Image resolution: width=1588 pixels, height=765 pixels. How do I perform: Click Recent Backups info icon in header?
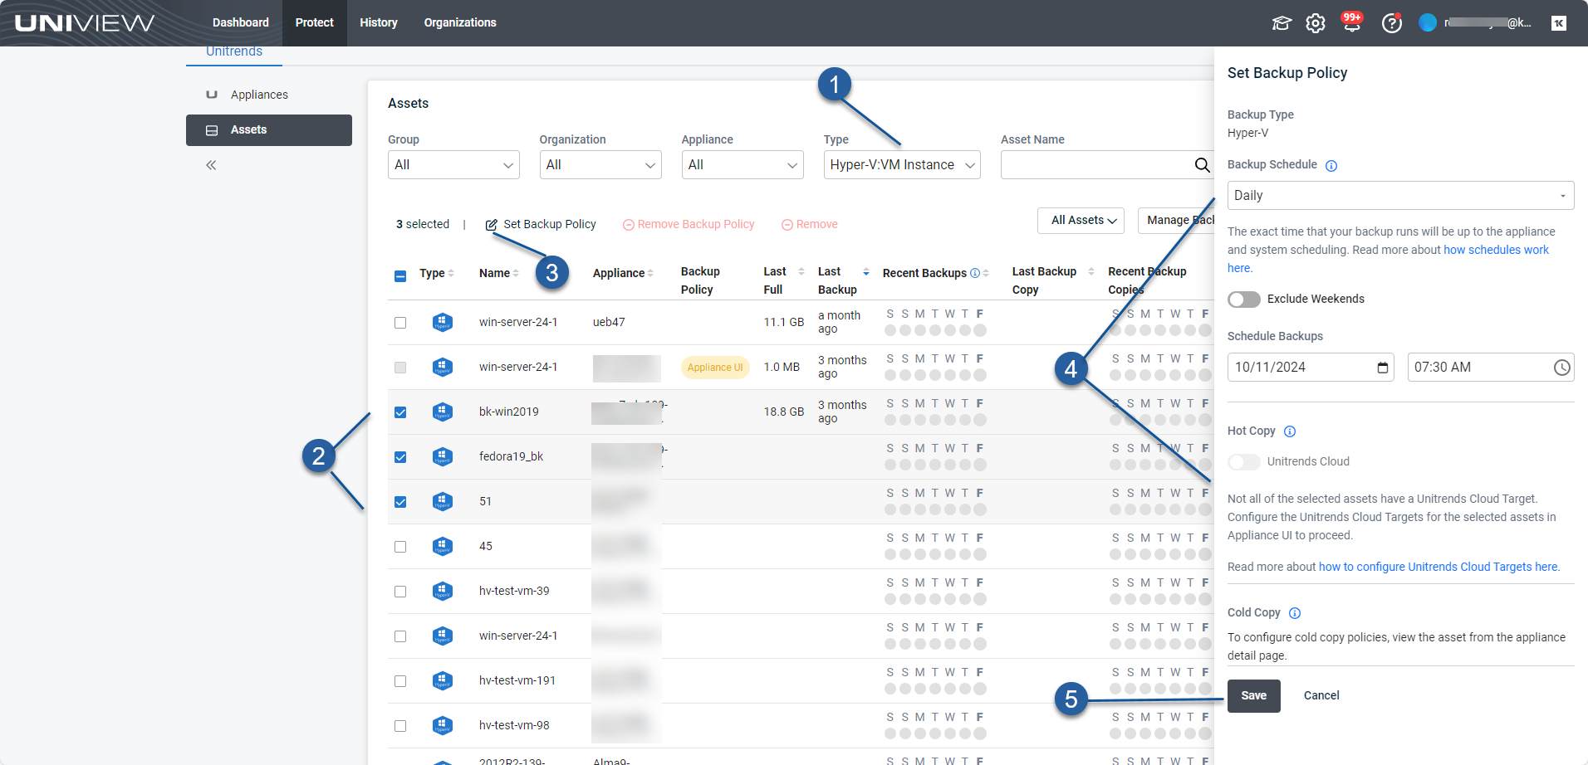point(975,273)
